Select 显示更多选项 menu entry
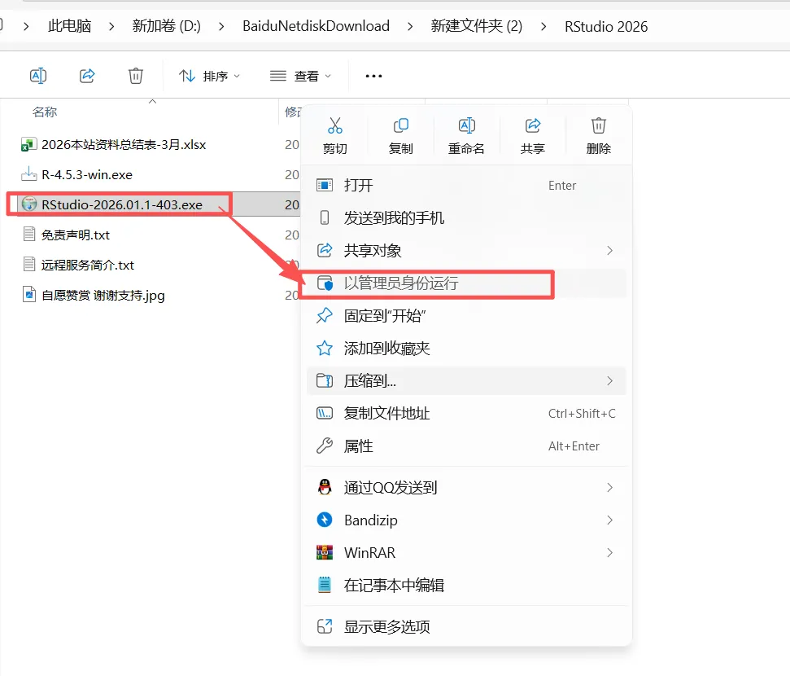 click(x=466, y=626)
